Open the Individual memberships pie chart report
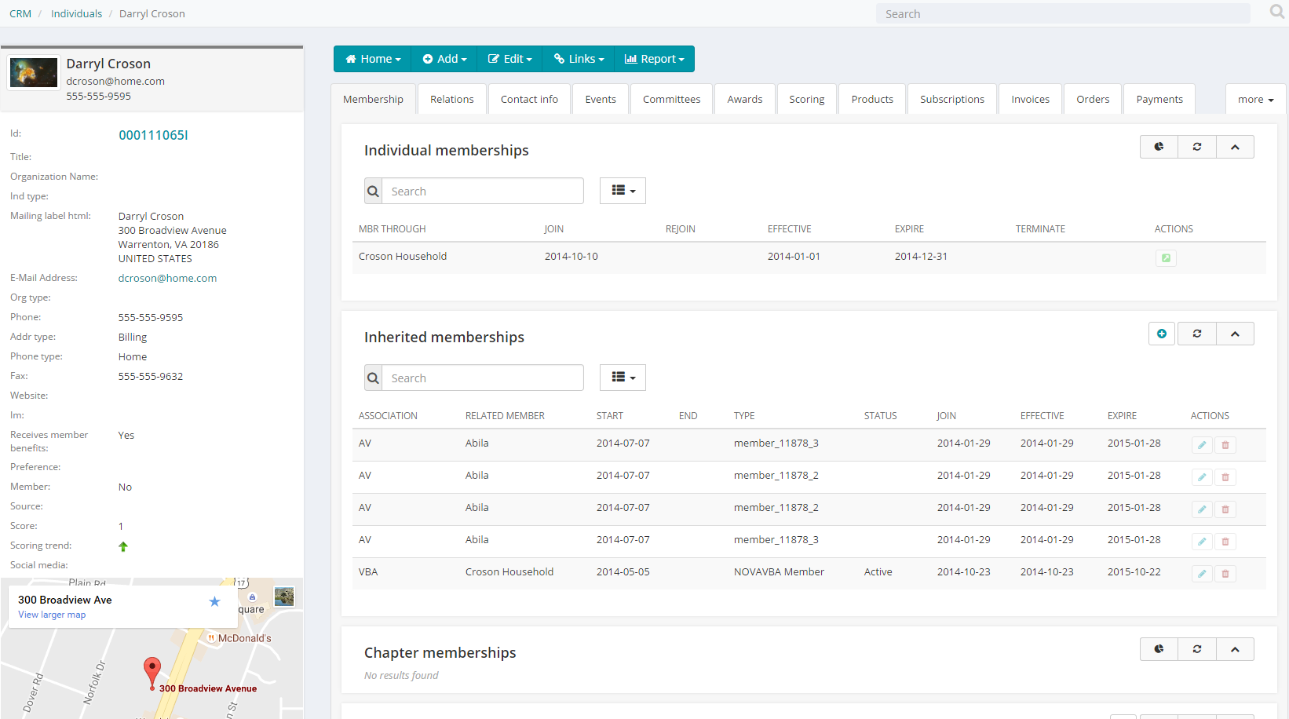The width and height of the screenshot is (1289, 719). point(1158,147)
